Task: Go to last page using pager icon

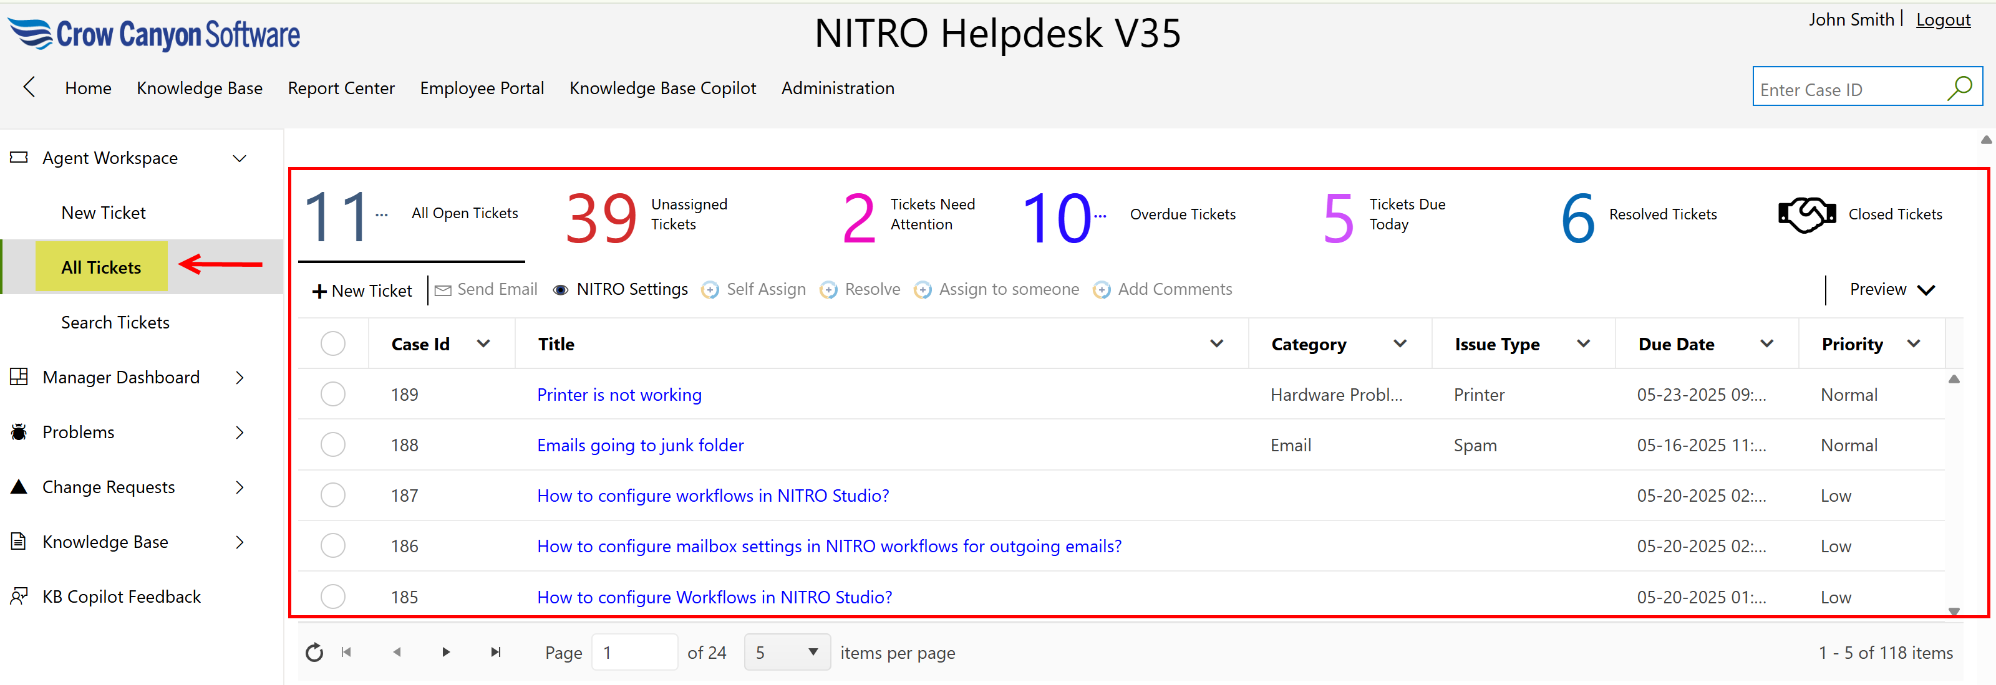Action: pos(496,653)
